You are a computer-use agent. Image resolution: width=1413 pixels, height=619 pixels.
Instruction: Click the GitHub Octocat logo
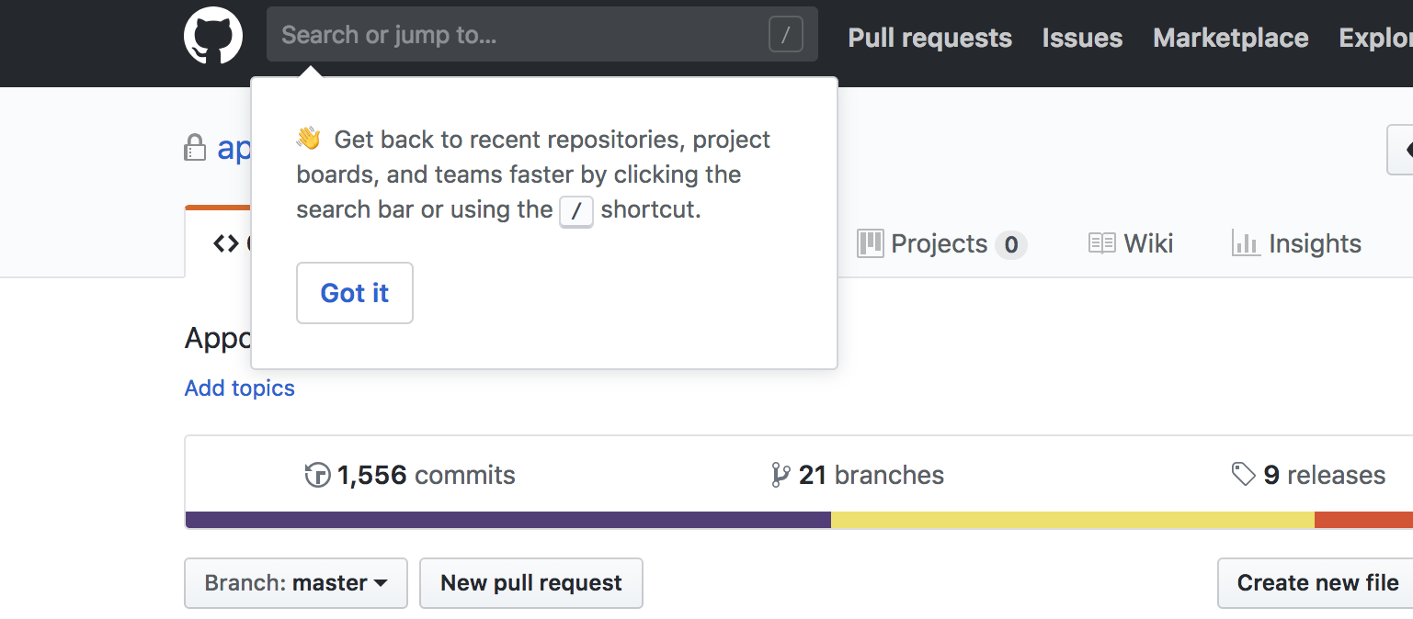tap(213, 37)
